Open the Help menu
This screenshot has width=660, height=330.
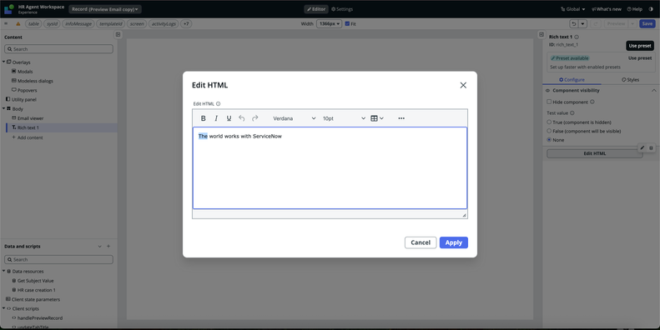click(635, 9)
